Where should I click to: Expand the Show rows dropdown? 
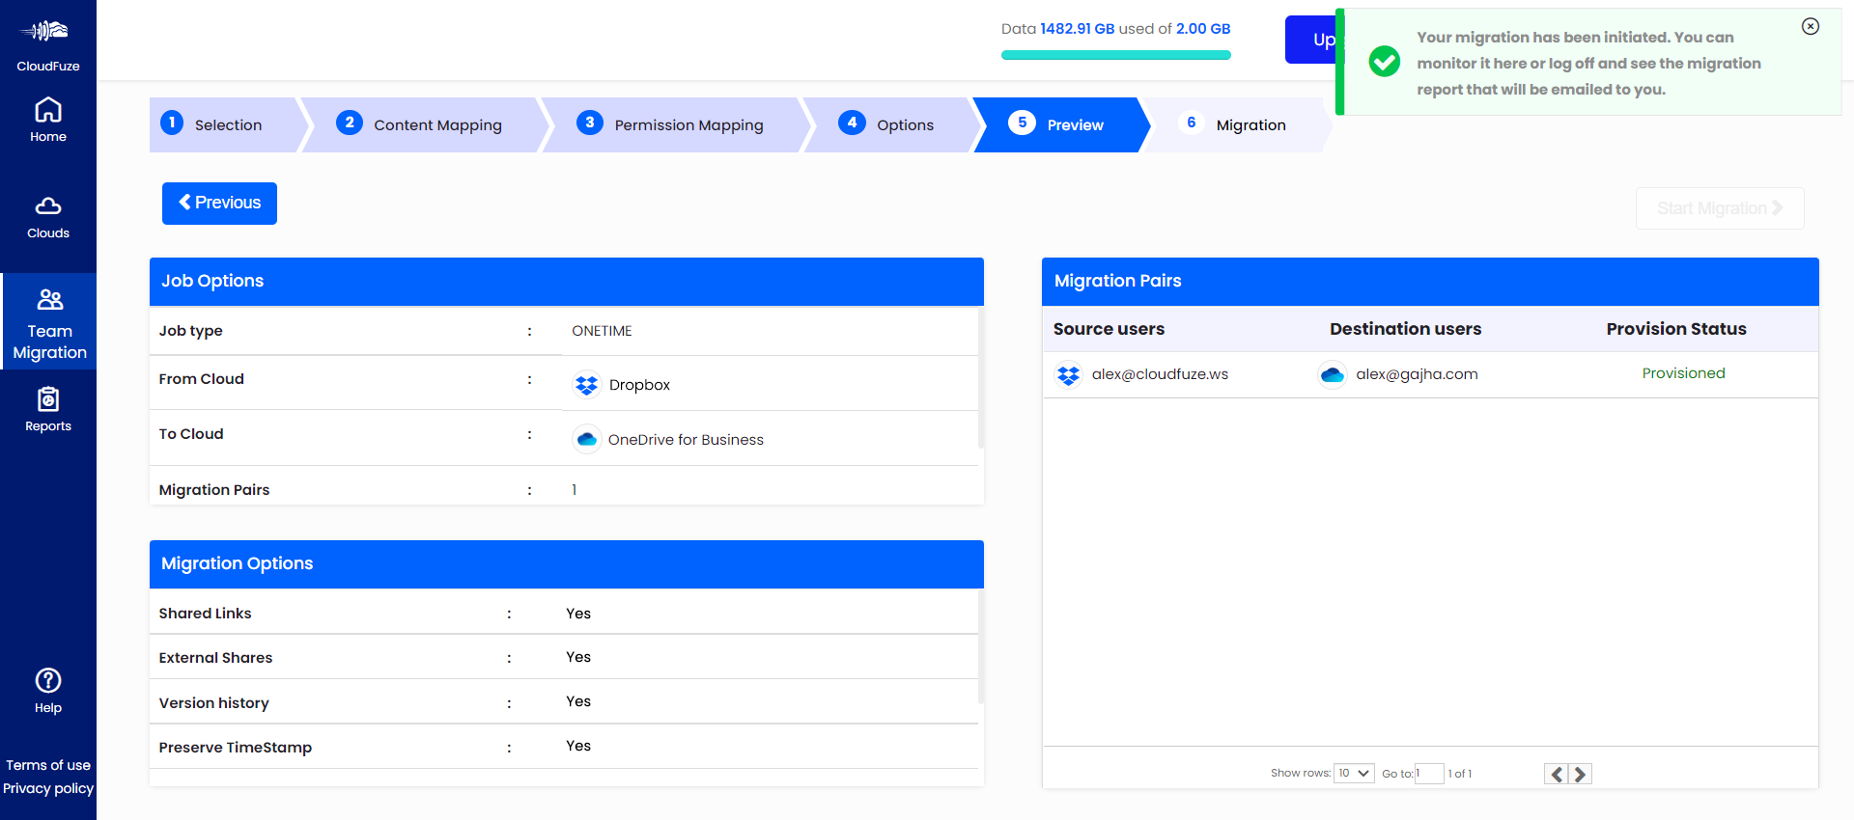pos(1354,773)
